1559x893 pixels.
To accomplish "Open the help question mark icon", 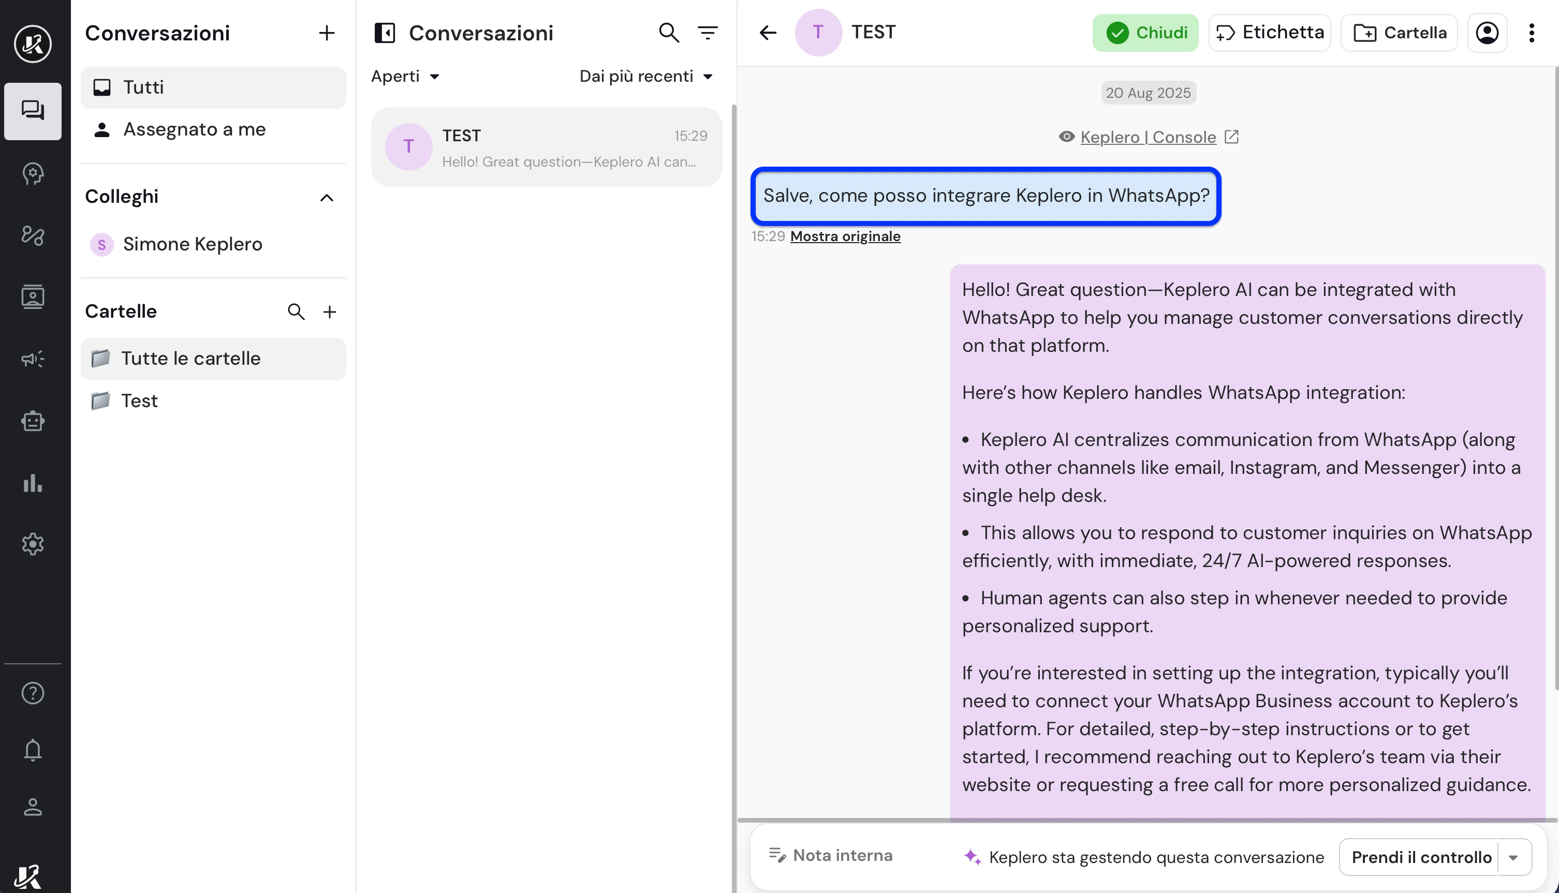I will coord(33,693).
